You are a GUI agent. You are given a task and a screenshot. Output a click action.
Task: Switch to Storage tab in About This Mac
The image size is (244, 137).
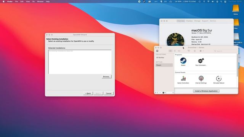click(x=197, y=21)
